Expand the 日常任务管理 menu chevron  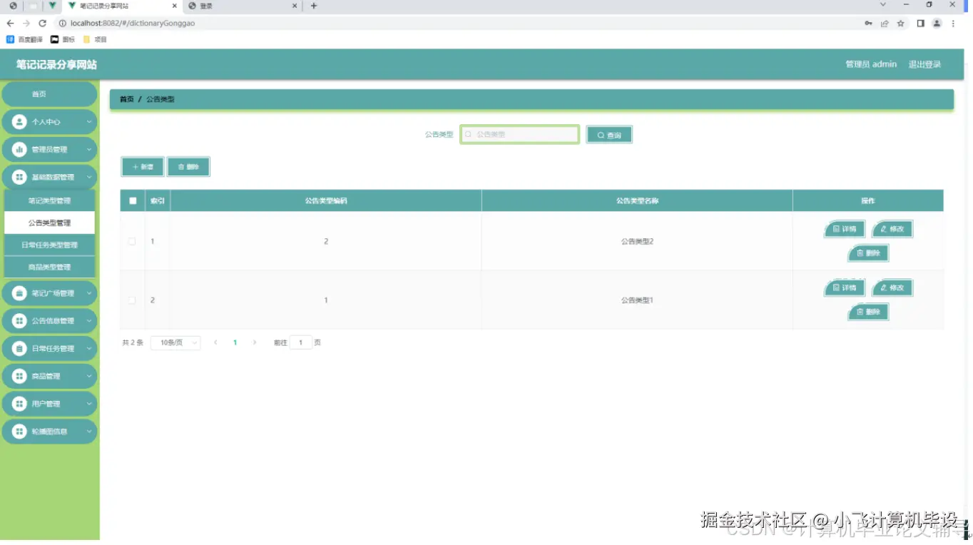click(89, 349)
